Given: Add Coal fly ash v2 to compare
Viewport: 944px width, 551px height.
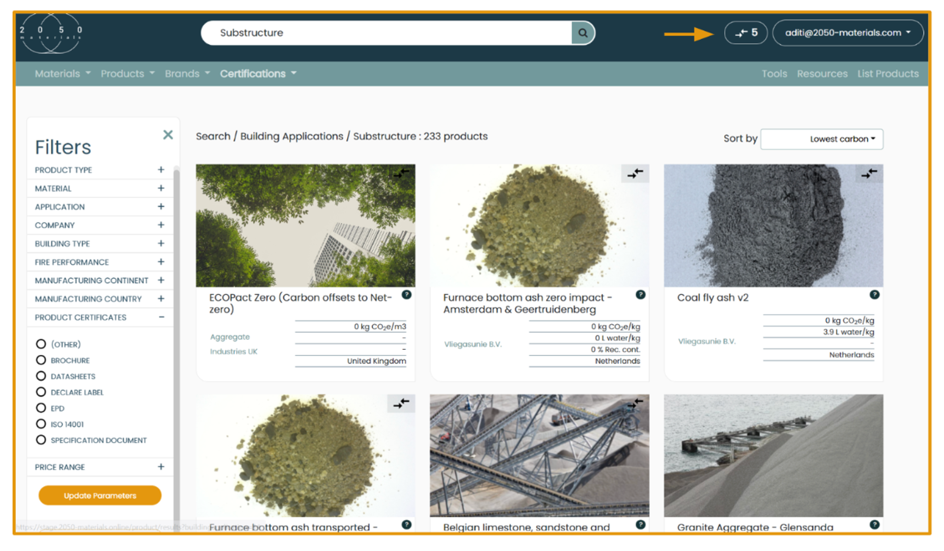Looking at the screenshot, I should [x=869, y=174].
